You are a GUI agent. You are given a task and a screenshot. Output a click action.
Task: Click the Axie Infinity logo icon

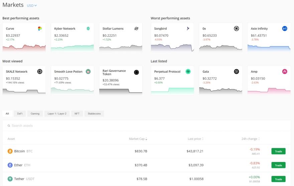tap(285, 28)
